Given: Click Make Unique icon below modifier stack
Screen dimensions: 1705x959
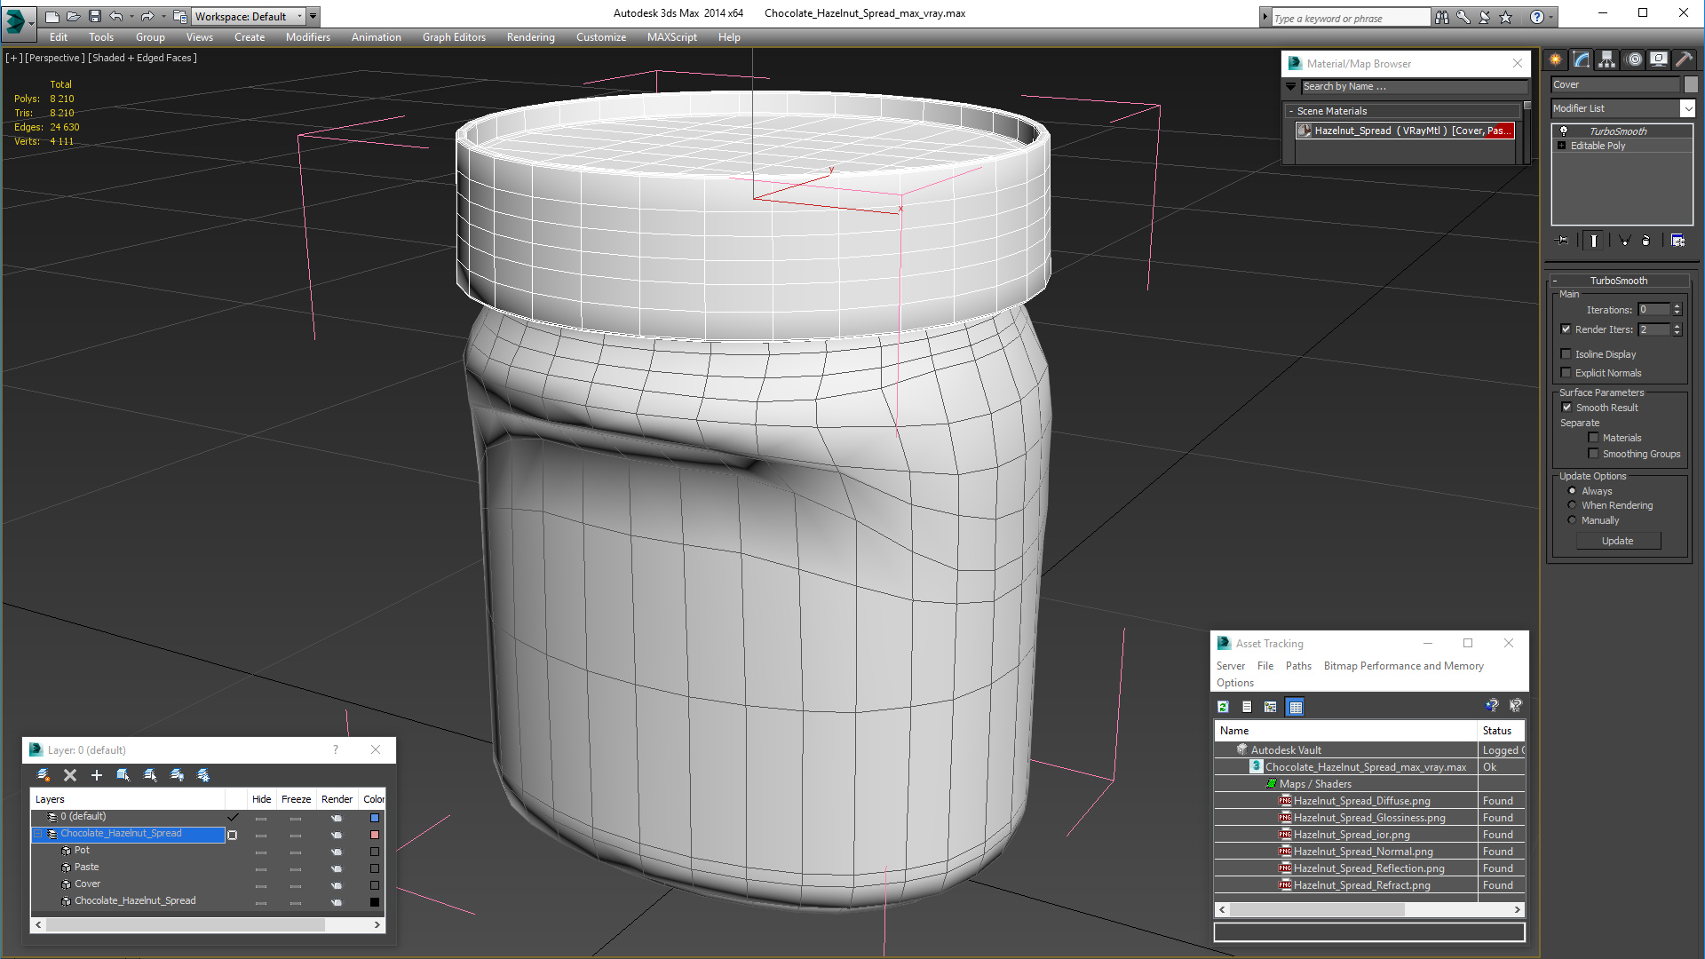Looking at the screenshot, I should (x=1624, y=241).
